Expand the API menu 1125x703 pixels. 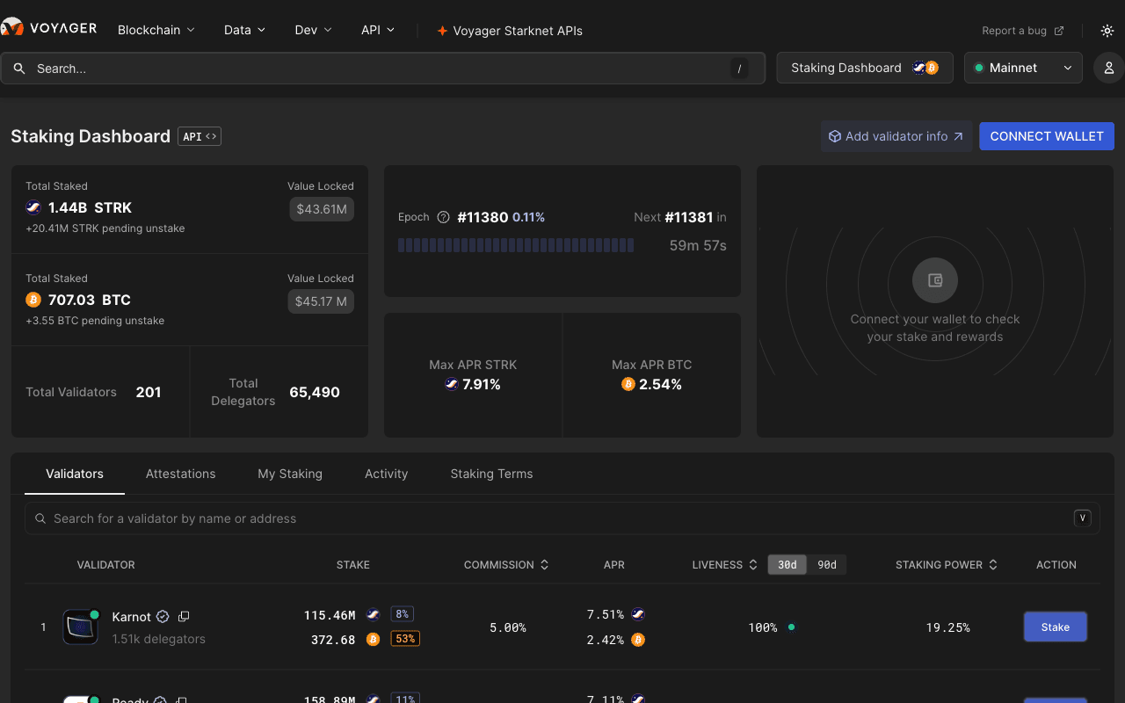tap(378, 30)
